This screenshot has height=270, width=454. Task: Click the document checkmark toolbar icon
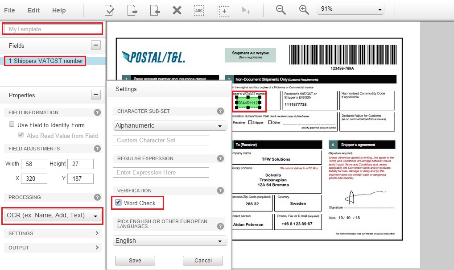click(109, 10)
